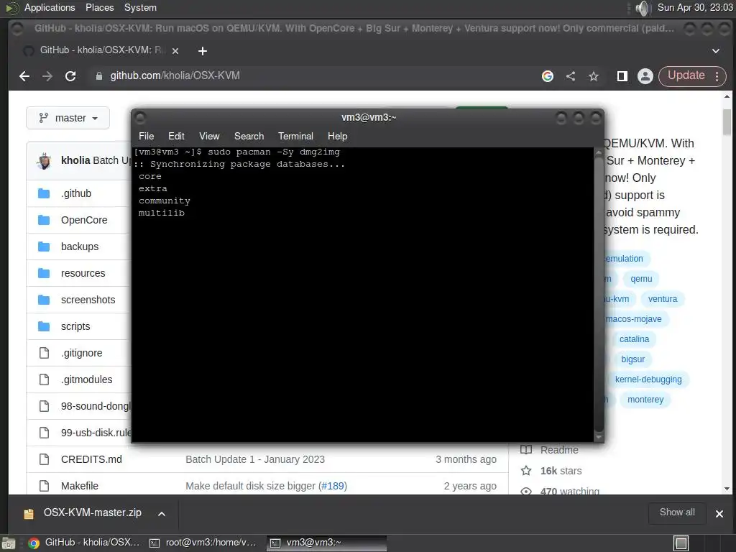
Task: Open the .gitmodules file
Action: pyautogui.click(x=86, y=379)
